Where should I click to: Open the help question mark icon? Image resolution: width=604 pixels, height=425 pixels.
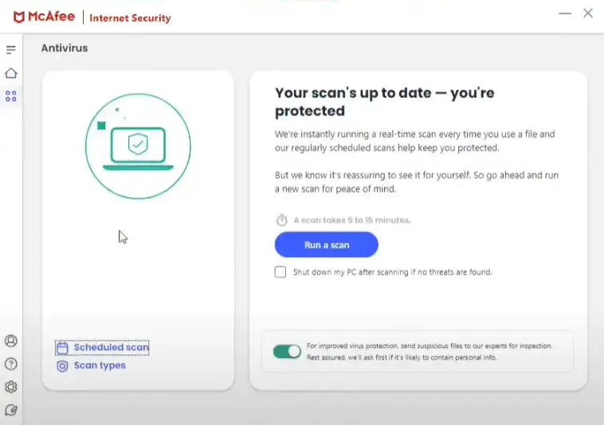(11, 365)
